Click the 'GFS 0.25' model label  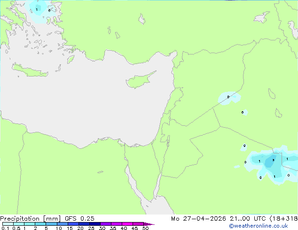79,219
